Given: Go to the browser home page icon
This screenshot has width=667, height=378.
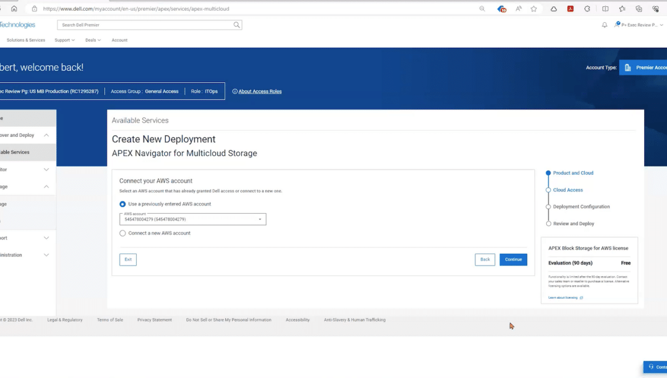Looking at the screenshot, I should (x=14, y=9).
